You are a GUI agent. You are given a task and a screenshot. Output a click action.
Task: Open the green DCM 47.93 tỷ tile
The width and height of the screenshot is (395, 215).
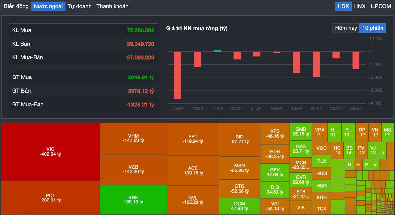(x=239, y=206)
